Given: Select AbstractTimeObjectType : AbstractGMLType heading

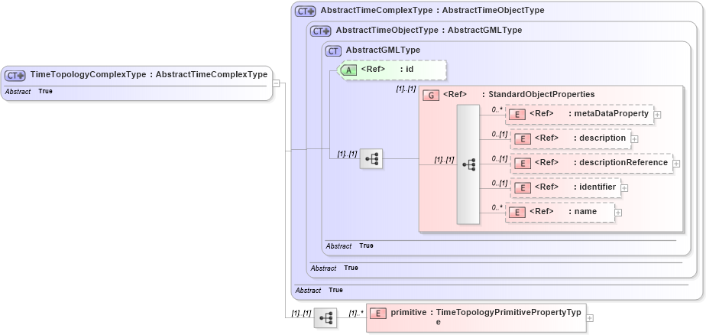Looking at the screenshot, I should pos(429,30).
